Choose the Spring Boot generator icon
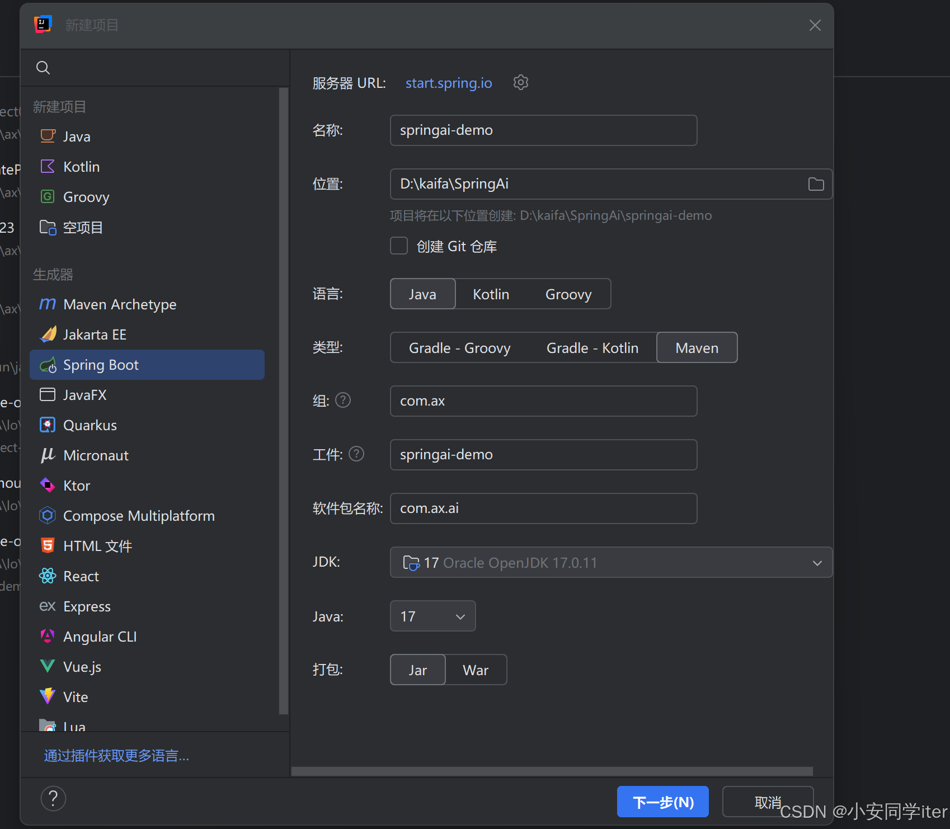This screenshot has height=829, width=950. pos(48,365)
